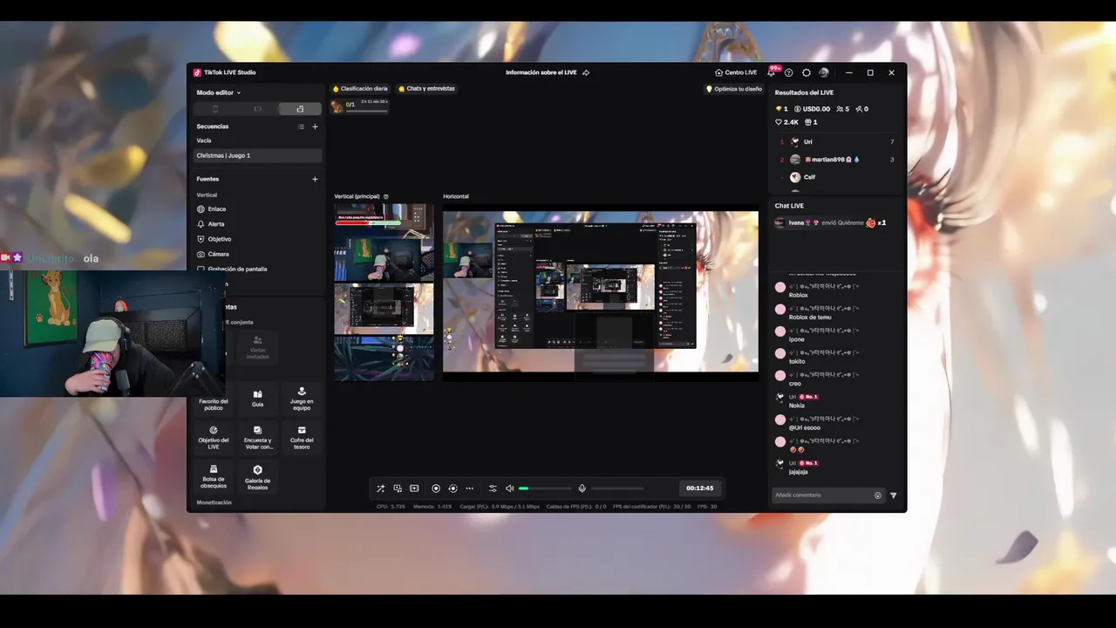Click the replay capture icon
Screen dimensions: 1116x628
coord(453,488)
